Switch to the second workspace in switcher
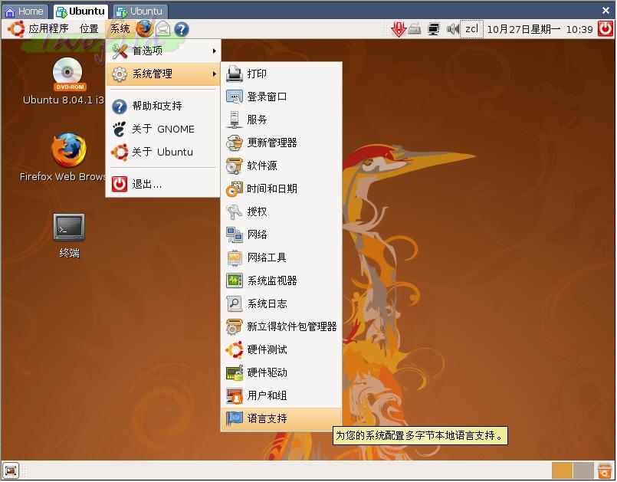 tap(583, 471)
